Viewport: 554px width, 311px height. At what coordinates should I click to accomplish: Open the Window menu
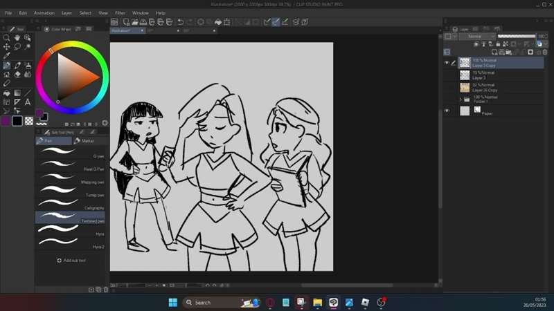click(141, 13)
